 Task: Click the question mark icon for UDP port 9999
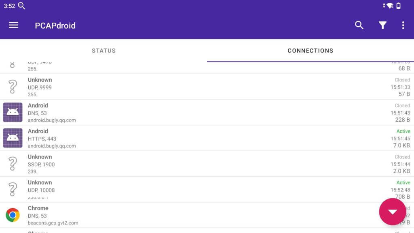point(13,86)
